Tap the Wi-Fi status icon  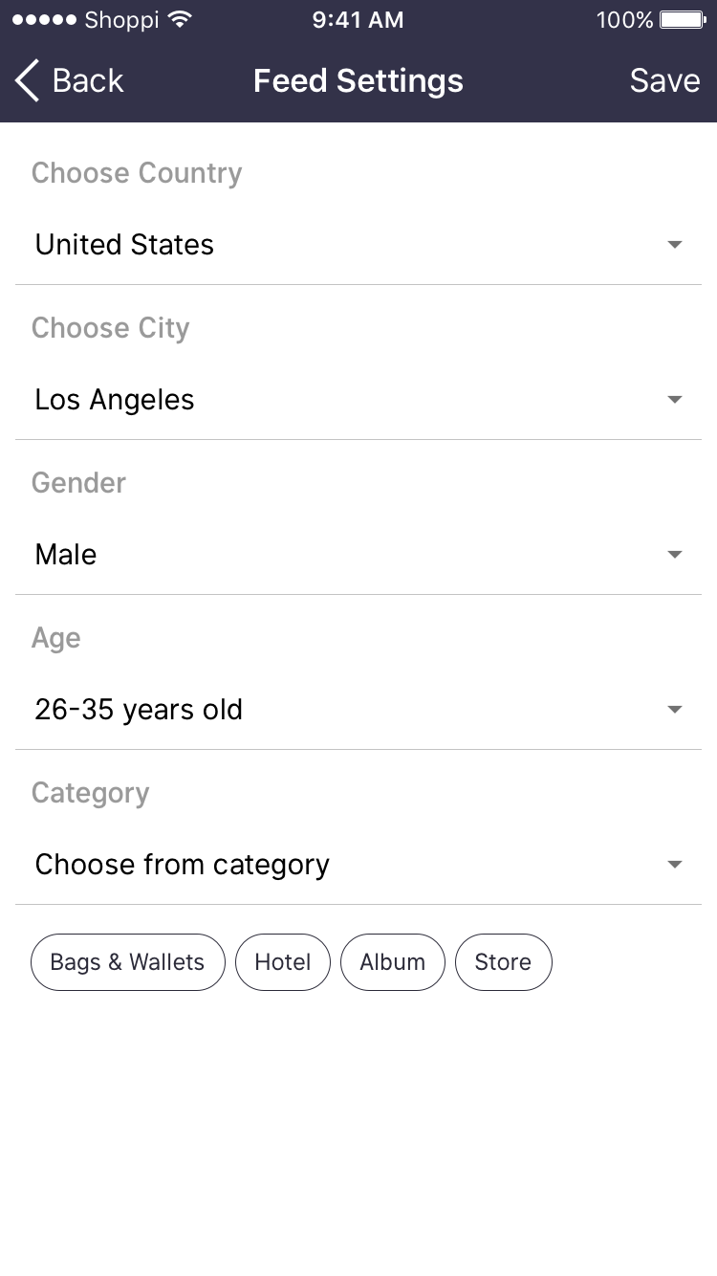click(179, 20)
